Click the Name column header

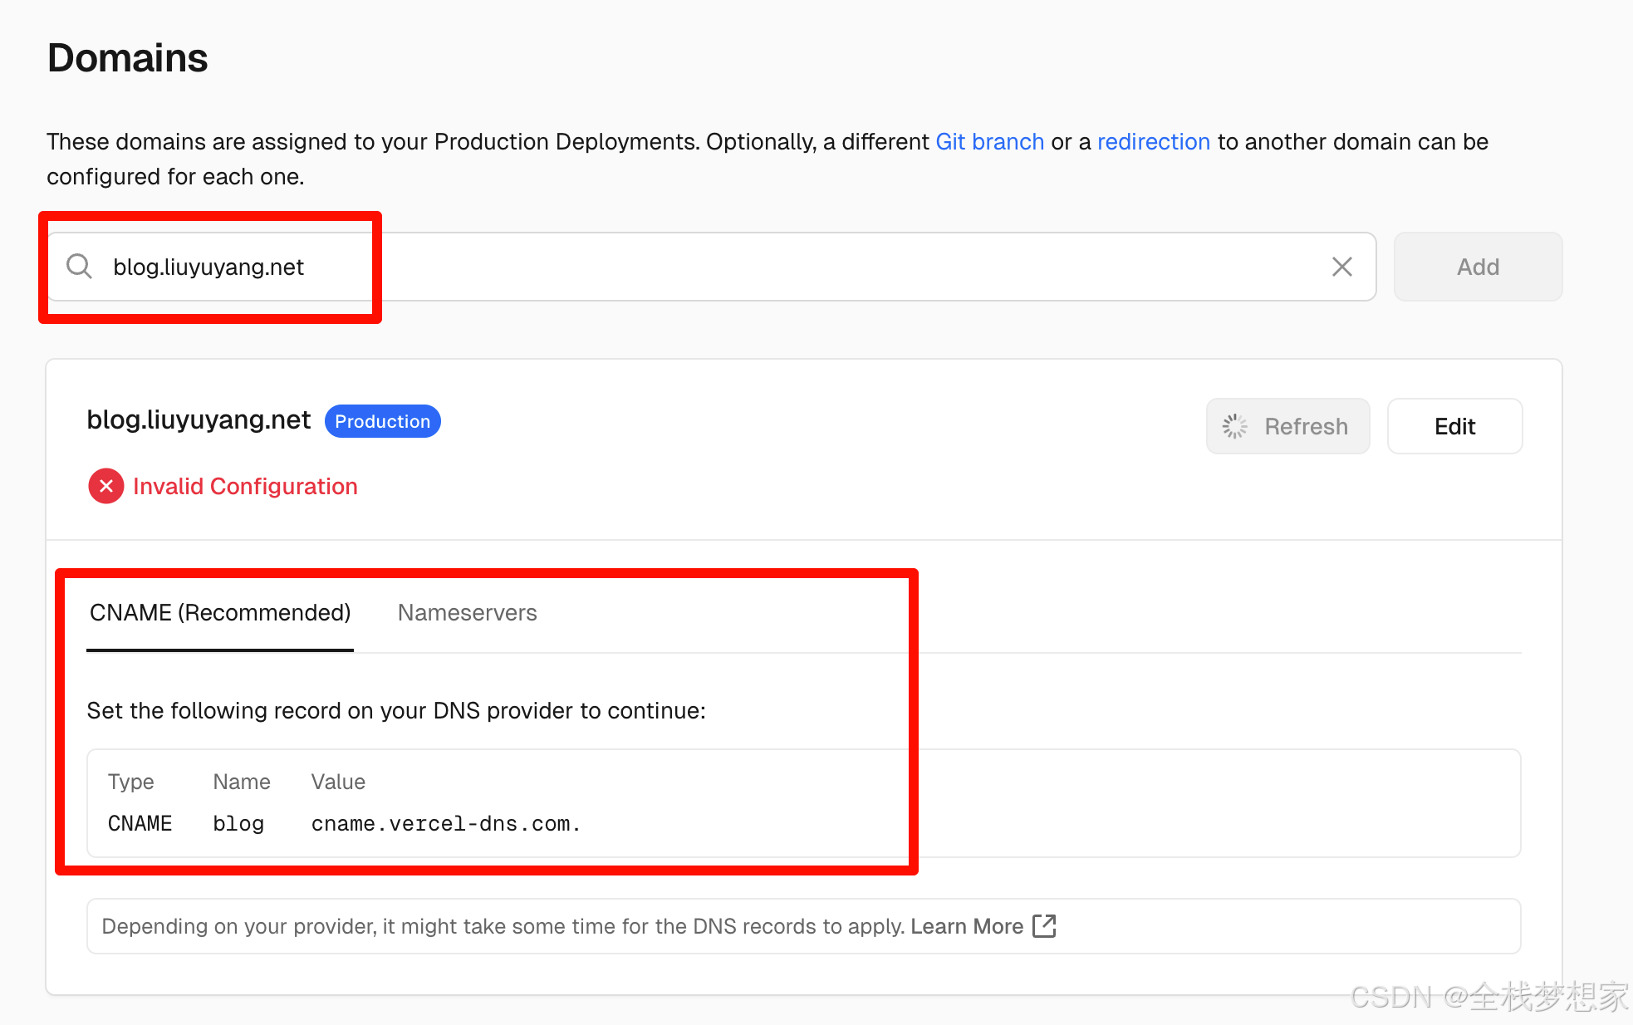242,782
